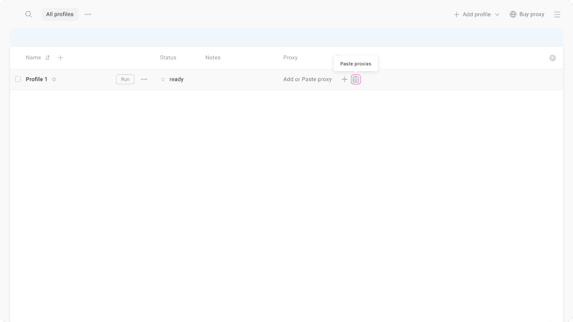Open table settings via gear icon
Viewport: 573px width, 322px height.
pos(552,58)
